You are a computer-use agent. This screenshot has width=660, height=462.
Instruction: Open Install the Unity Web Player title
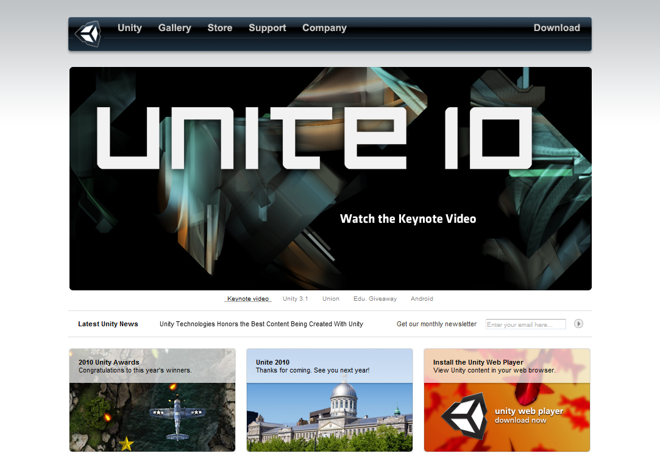(x=478, y=362)
